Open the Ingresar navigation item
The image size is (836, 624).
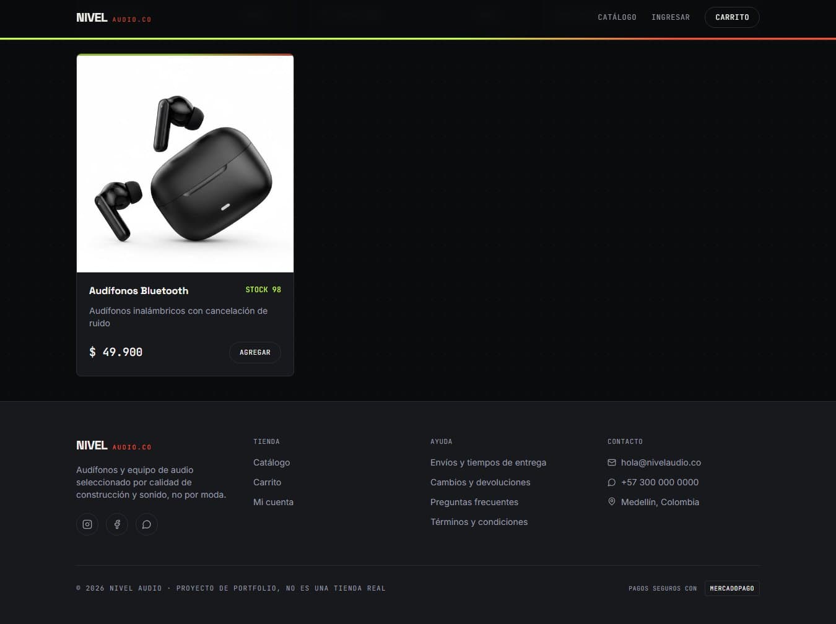click(671, 17)
